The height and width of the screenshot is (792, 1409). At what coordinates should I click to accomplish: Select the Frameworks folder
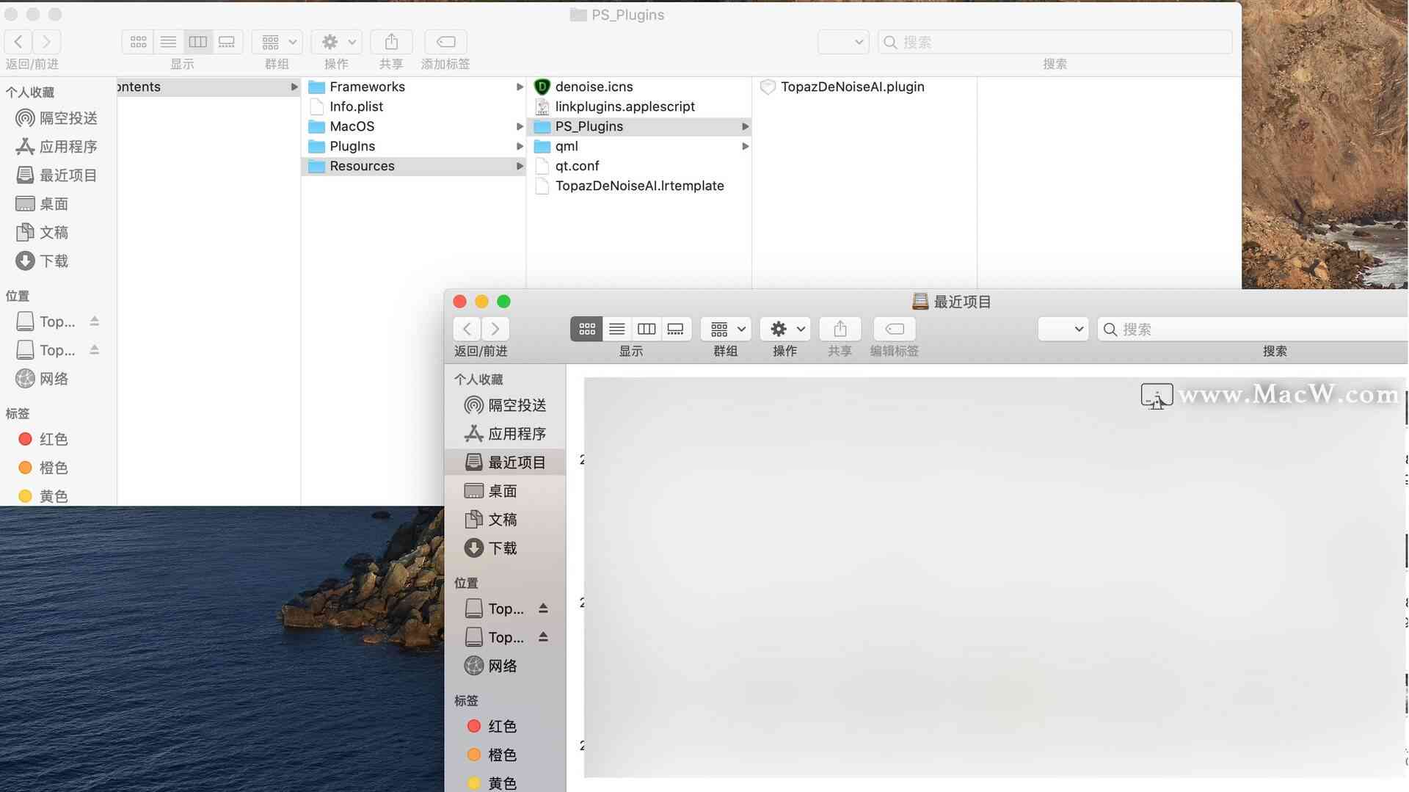415,87
